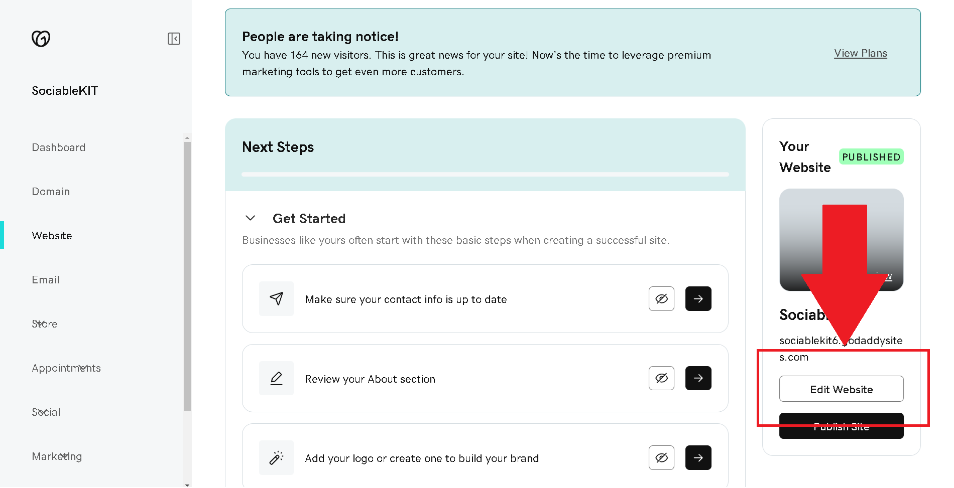Hide the add logo step

click(x=661, y=457)
